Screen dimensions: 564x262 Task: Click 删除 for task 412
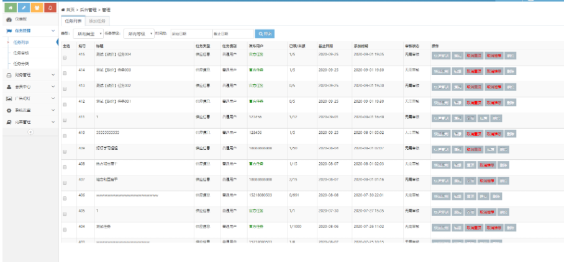coord(510,103)
